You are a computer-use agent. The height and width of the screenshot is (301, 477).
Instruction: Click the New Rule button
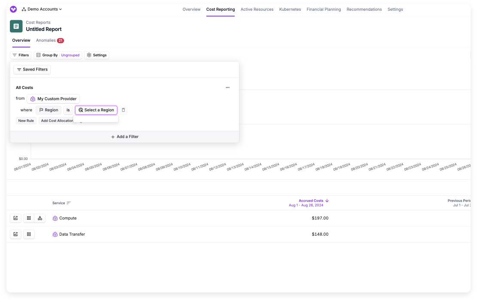(26, 121)
